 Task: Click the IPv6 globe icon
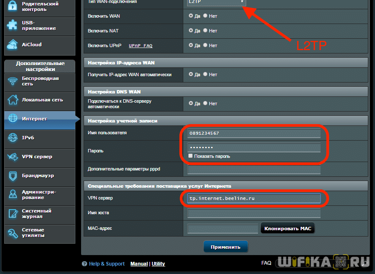coord(13,138)
